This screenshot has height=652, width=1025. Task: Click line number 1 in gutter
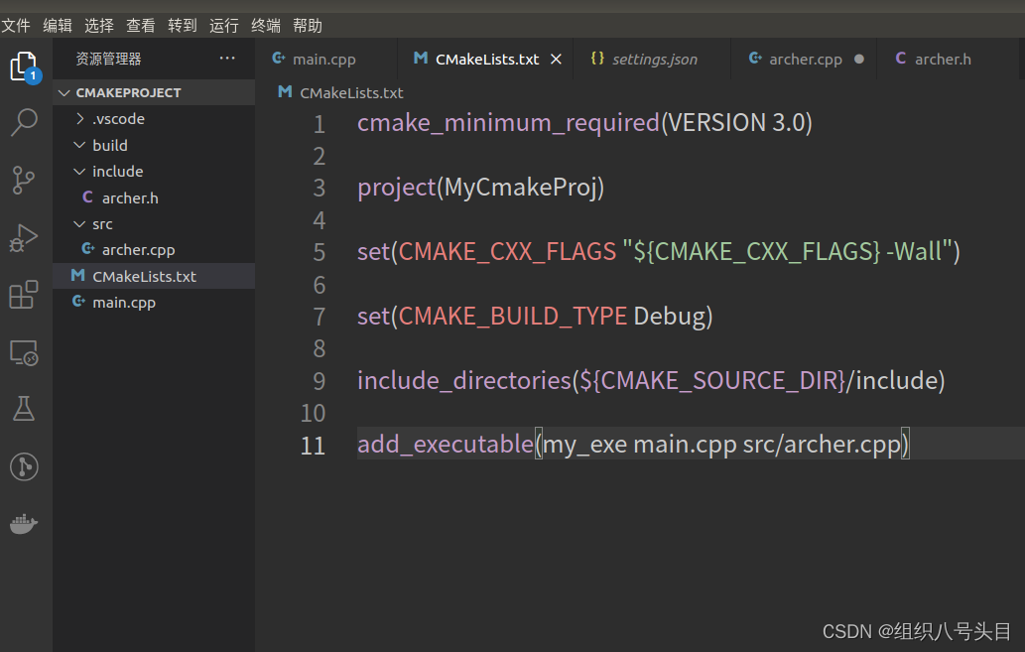(x=319, y=124)
